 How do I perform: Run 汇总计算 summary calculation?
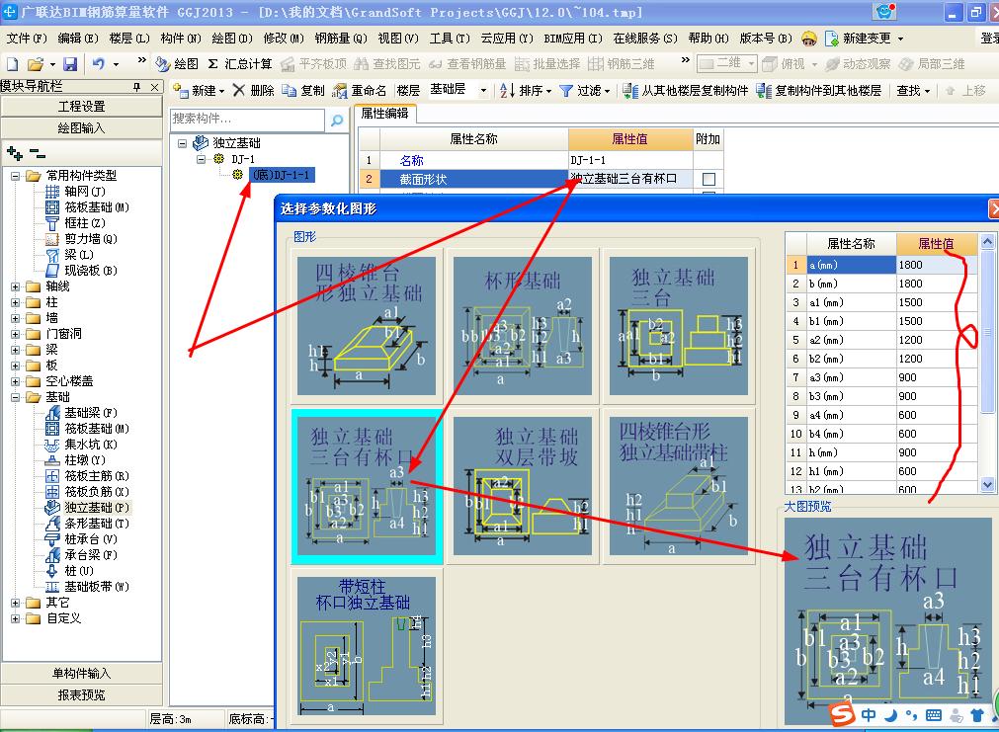coord(239,63)
